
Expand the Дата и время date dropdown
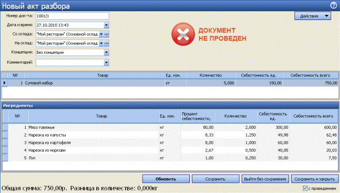[106, 25]
